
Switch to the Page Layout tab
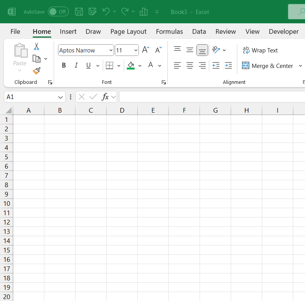(x=128, y=31)
